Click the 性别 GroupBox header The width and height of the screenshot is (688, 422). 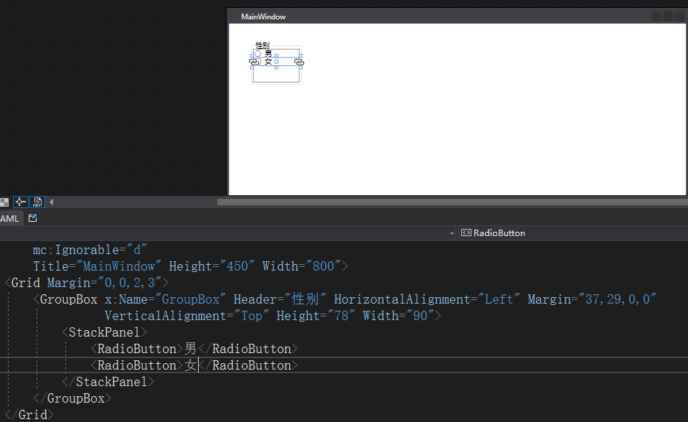(x=263, y=44)
